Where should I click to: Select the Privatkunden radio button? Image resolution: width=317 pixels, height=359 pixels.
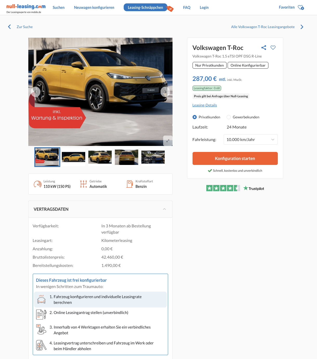195,117
